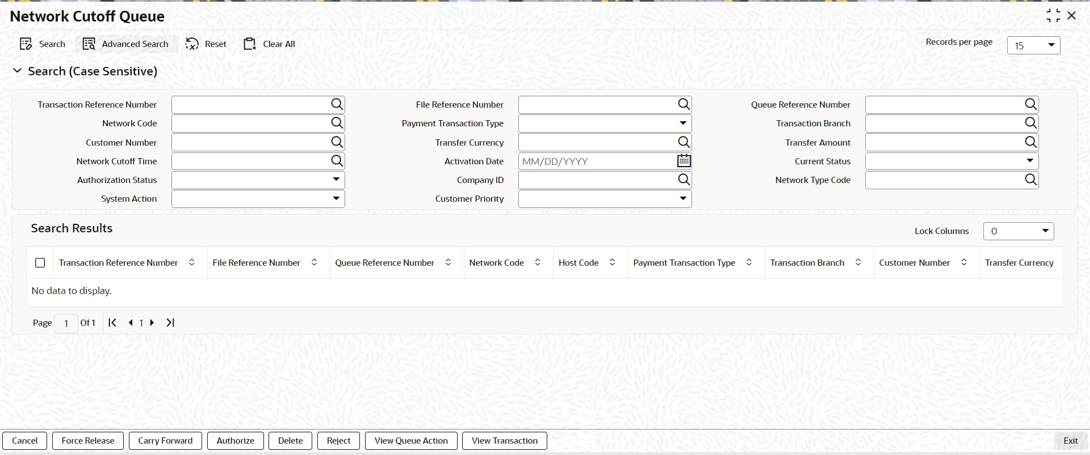Tick the select-all checkbox in results header
This screenshot has height=455, width=1090.
(x=40, y=263)
